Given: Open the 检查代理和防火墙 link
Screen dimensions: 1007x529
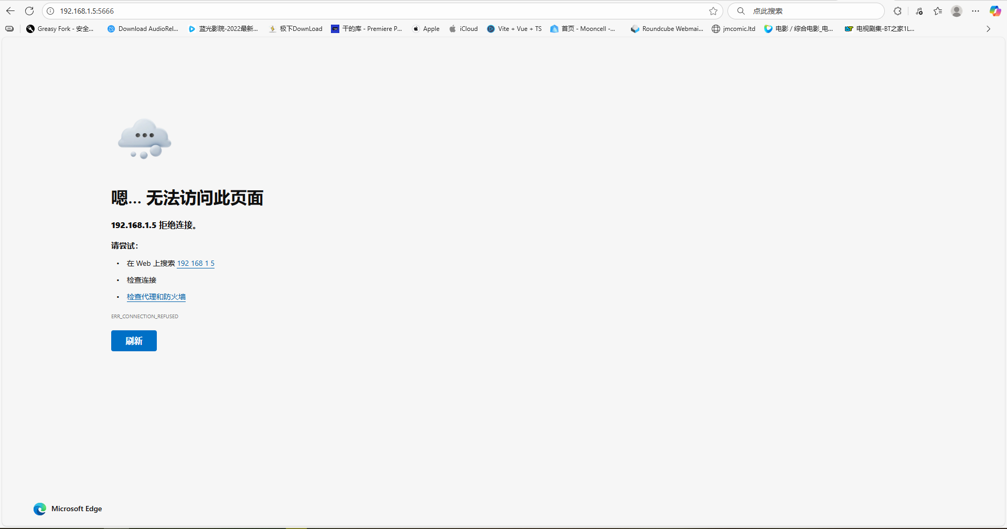Looking at the screenshot, I should (x=156, y=297).
